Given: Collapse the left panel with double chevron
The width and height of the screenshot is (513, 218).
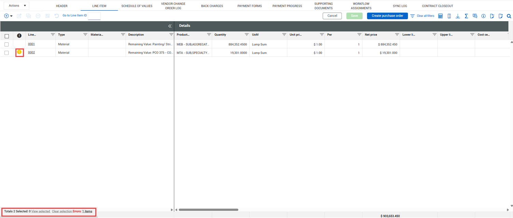Looking at the screenshot, I should coord(170,26).
